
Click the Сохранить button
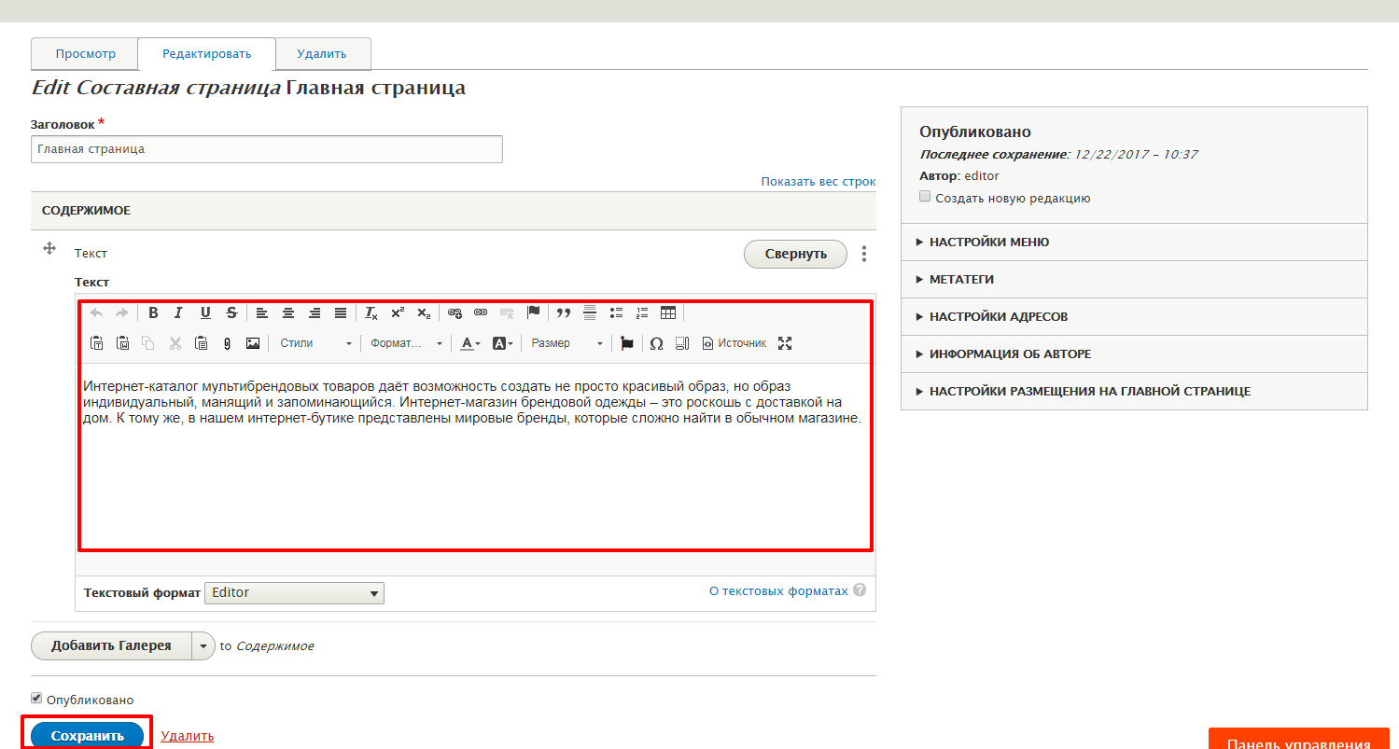(x=88, y=735)
